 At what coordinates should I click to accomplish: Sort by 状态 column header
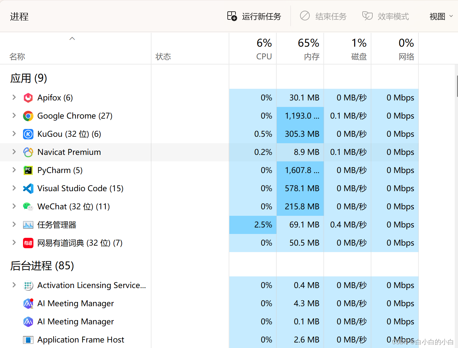[x=190, y=48]
